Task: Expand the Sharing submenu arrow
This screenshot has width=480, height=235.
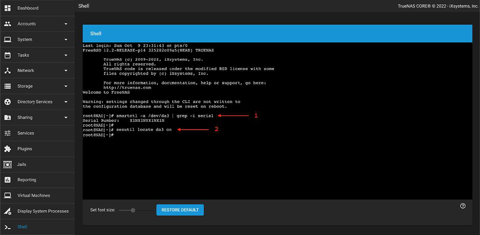Action: (66, 118)
